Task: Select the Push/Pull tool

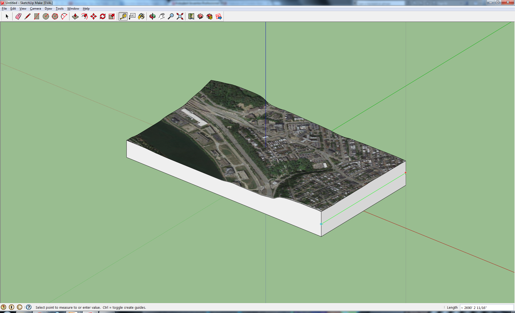Action: 75,16
